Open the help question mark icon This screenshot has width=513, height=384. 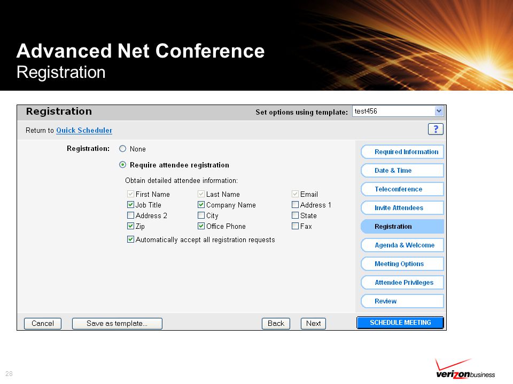(436, 129)
